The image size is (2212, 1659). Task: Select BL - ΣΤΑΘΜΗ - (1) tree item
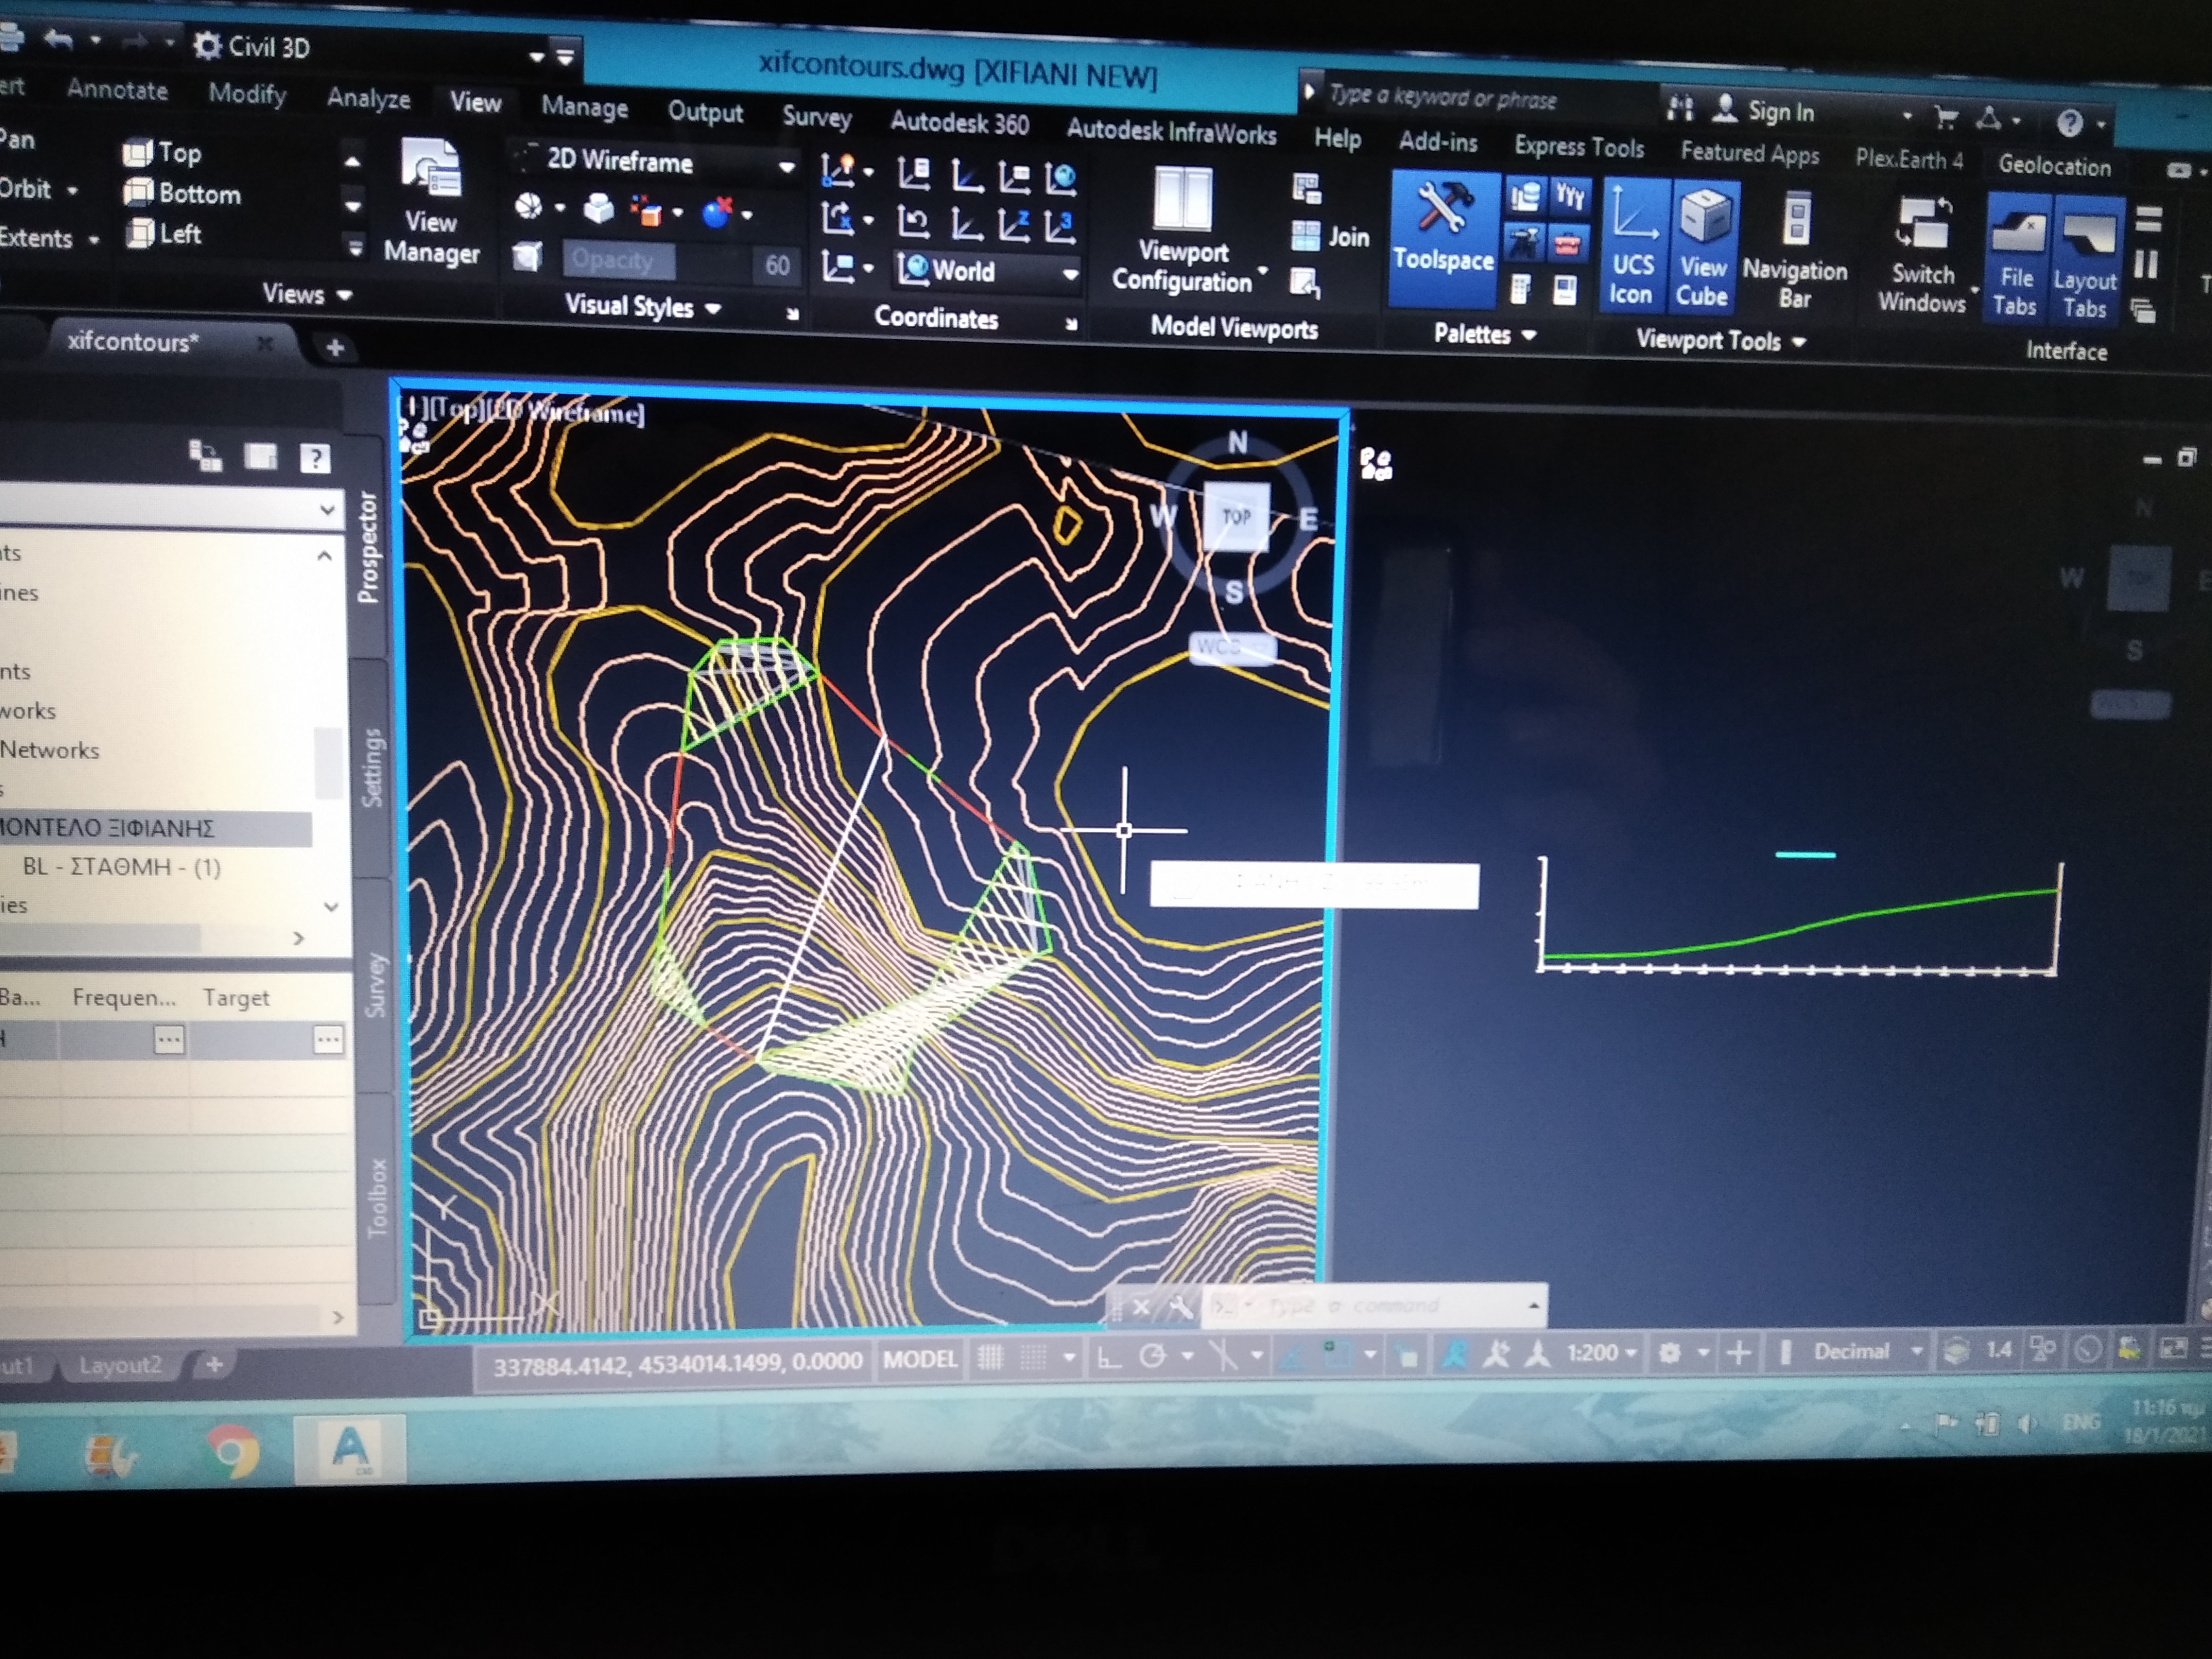click(121, 867)
